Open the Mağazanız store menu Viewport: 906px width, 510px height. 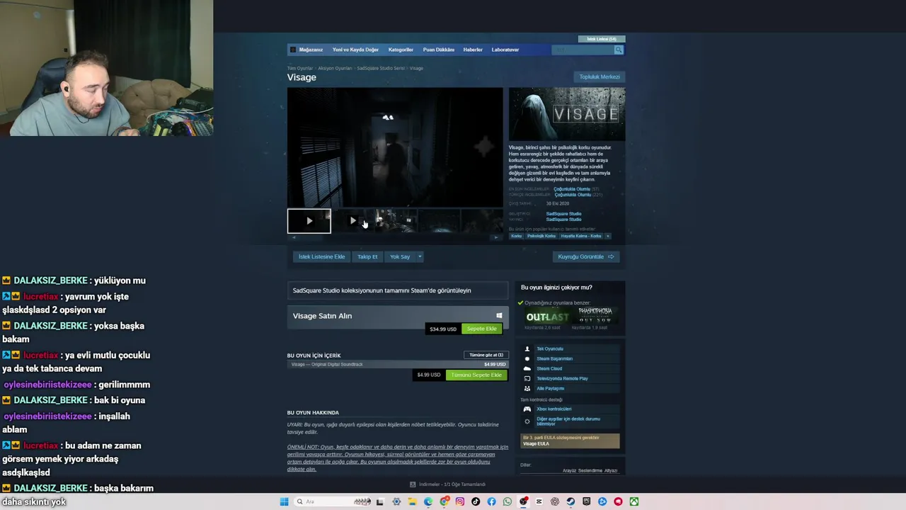point(311,50)
